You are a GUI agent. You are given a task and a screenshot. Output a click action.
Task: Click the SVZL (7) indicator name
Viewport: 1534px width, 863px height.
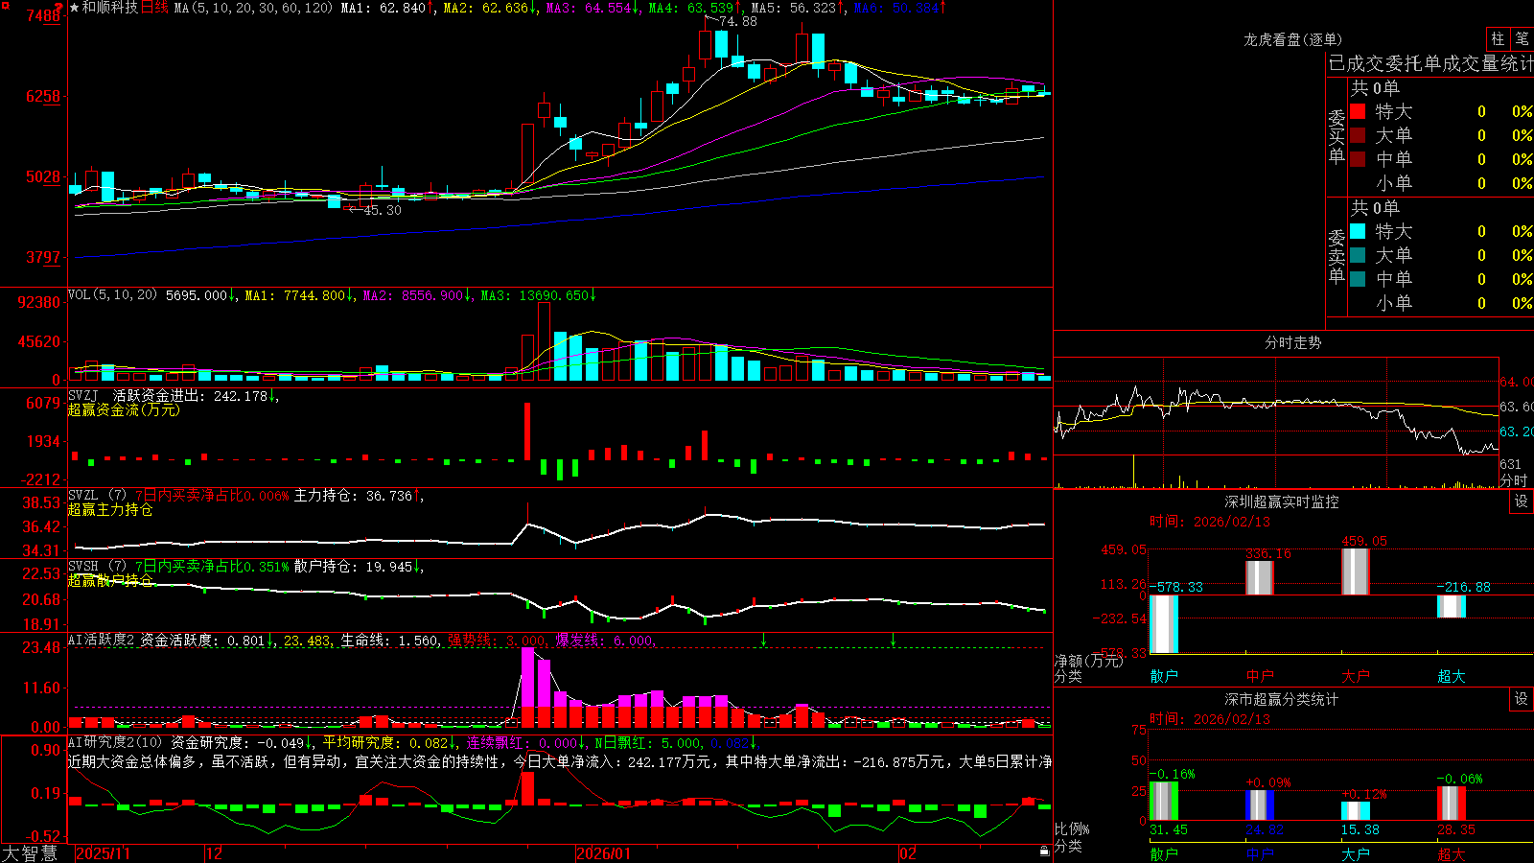point(97,495)
